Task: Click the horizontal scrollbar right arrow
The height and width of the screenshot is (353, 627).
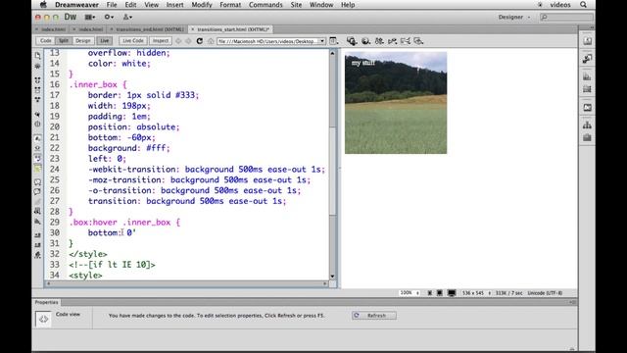Action: (x=325, y=283)
